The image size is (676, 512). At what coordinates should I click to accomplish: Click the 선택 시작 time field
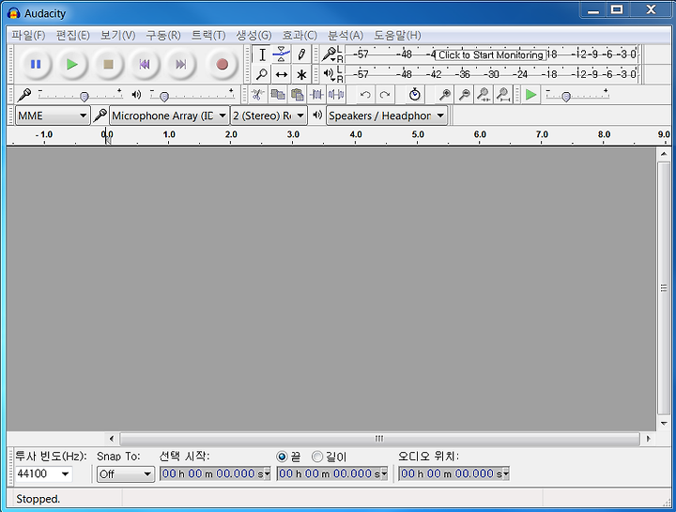click(215, 474)
